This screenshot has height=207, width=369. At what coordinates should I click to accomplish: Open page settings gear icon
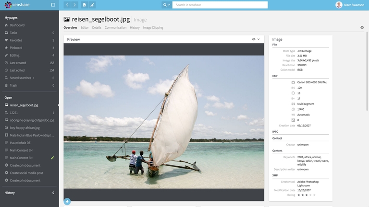pyautogui.click(x=362, y=28)
